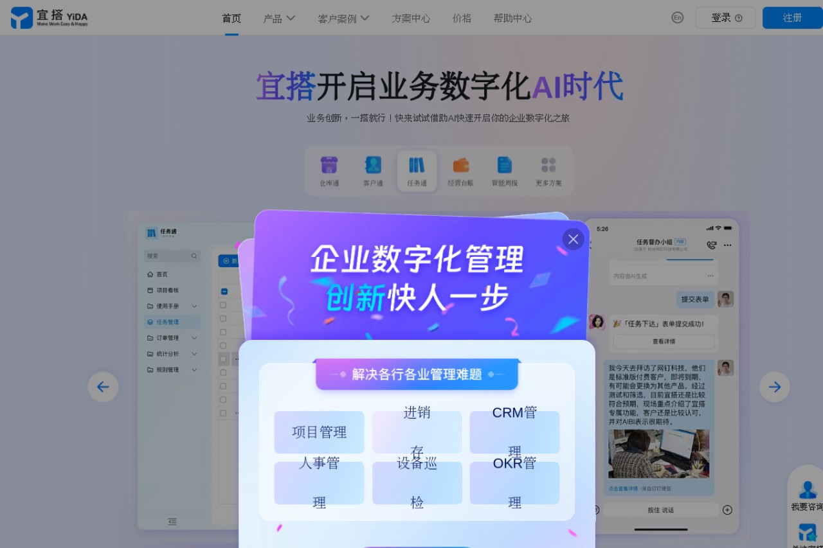
Task: Open the 首页 navigation tab
Action: [x=231, y=18]
